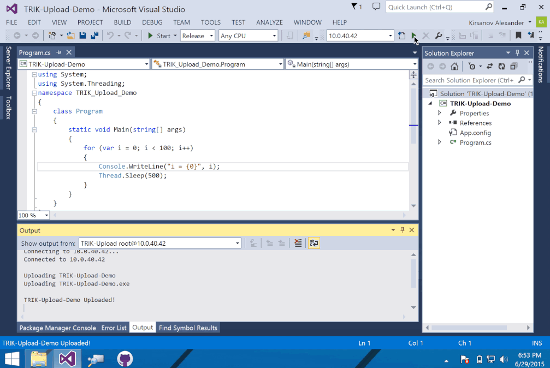This screenshot has width=550, height=368.
Task: Click the TRIK upload-to-controller icon
Action: tap(401, 35)
